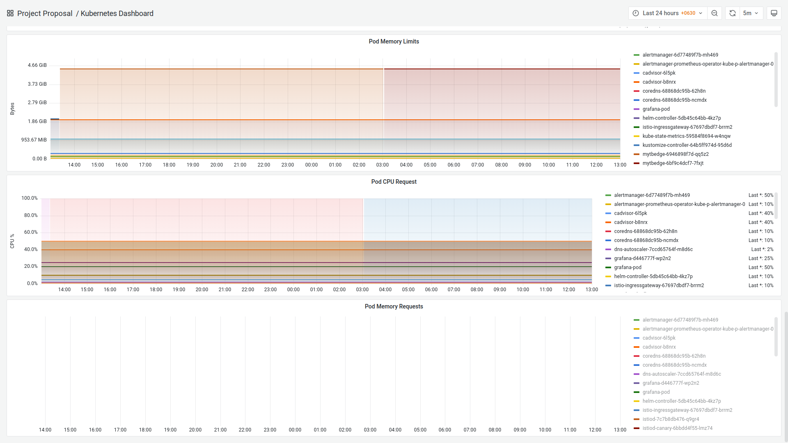Toggle cadvisor-b8nrx series in CPU Request legend
The height and width of the screenshot is (443, 788).
coord(630,222)
